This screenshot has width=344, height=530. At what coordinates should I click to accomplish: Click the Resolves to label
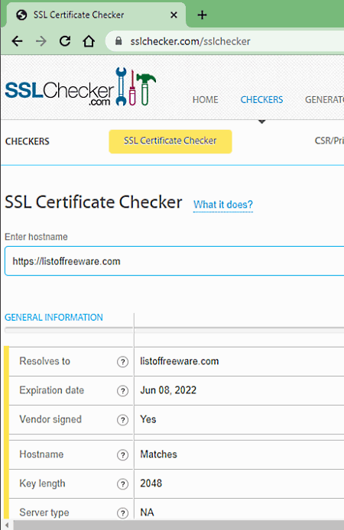point(44,361)
